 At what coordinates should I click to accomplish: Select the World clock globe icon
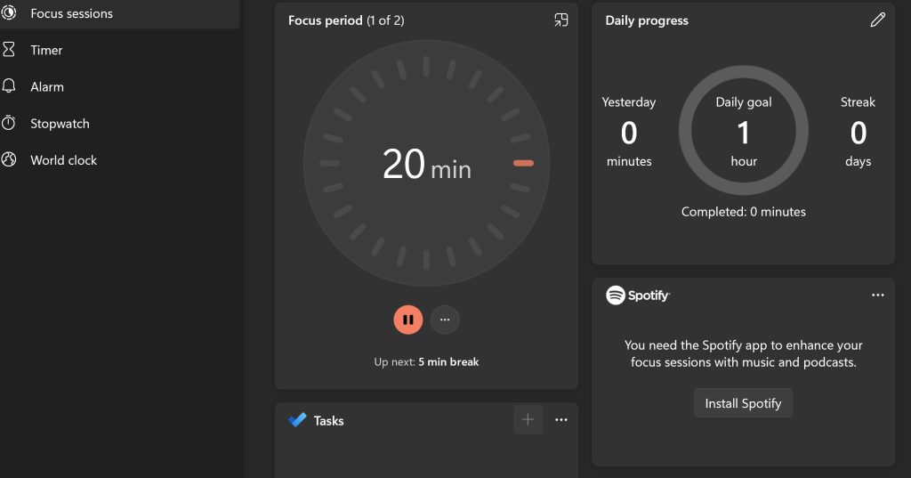tap(9, 160)
